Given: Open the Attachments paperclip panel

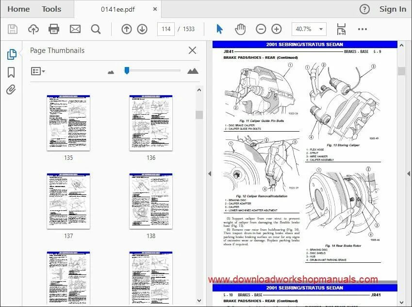Looking at the screenshot, I should tap(11, 90).
